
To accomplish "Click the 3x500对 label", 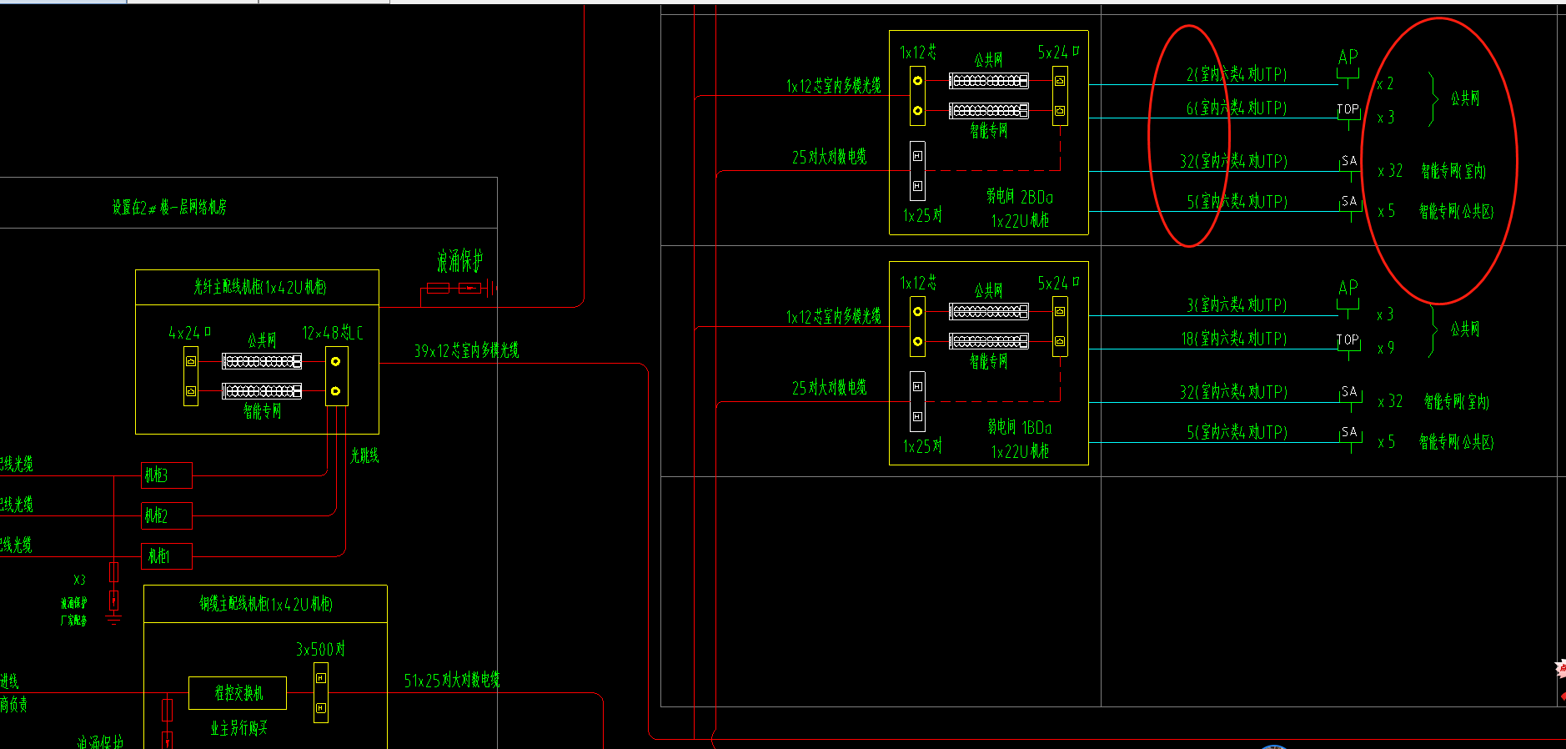I will pos(320,649).
